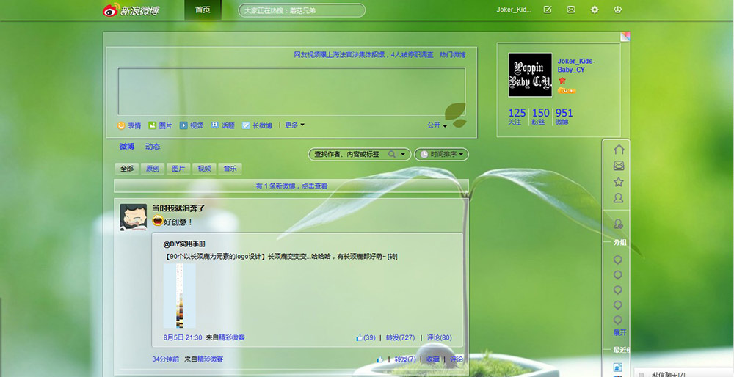Open the blue # app icon in sidebar
This screenshot has height=377, width=734.
click(x=618, y=367)
